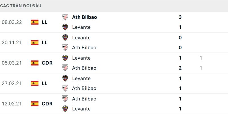
Task: Click Spain flag beside 08.03.22 LL
Action: pos(35,22)
